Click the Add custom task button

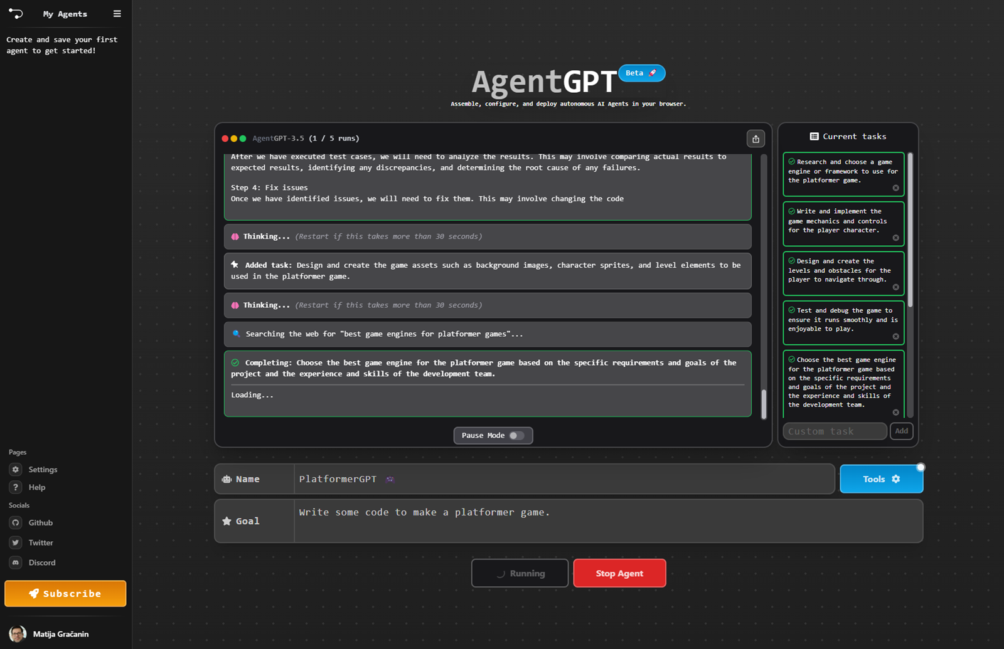[901, 431]
